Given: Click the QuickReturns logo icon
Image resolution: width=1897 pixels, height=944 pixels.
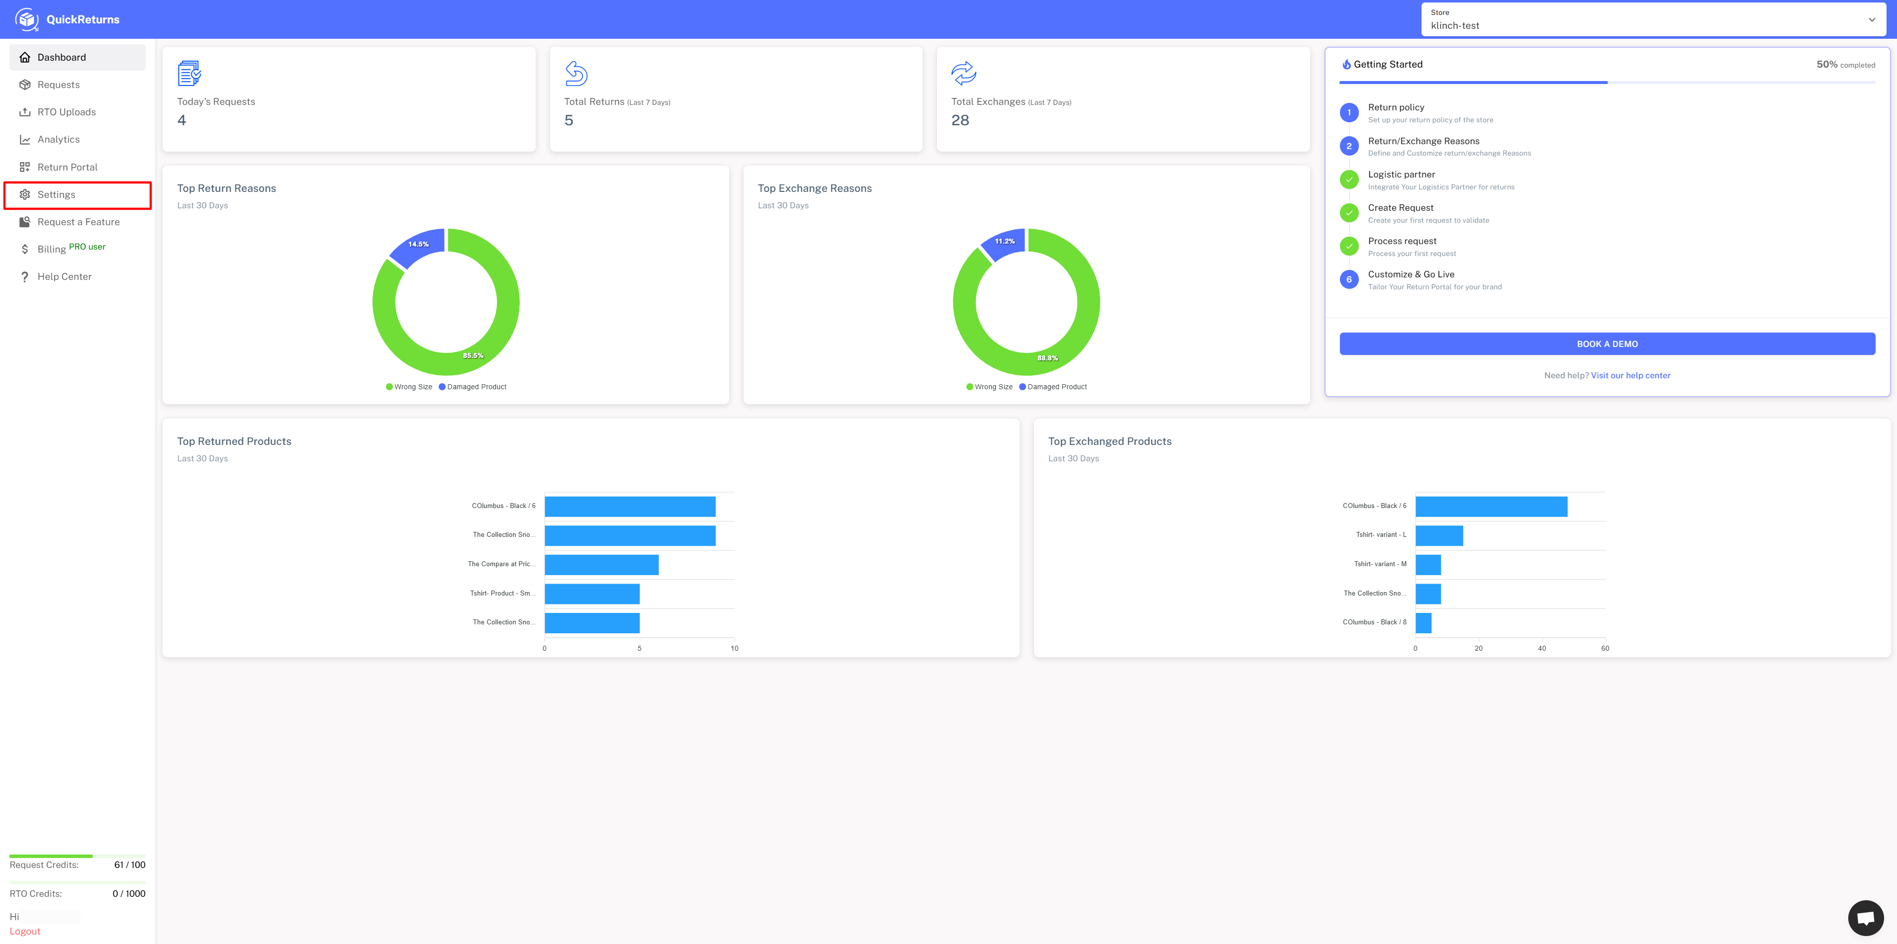Looking at the screenshot, I should tap(27, 19).
